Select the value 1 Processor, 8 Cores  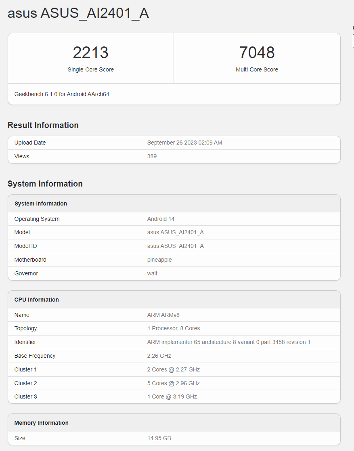tap(174, 329)
